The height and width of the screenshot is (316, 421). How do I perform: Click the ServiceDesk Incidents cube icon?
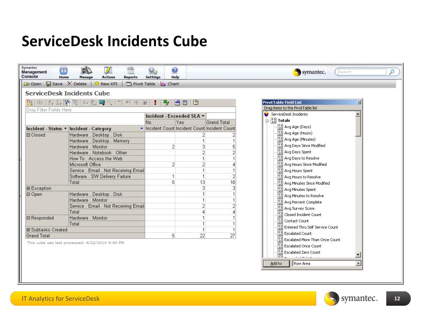tap(266, 114)
